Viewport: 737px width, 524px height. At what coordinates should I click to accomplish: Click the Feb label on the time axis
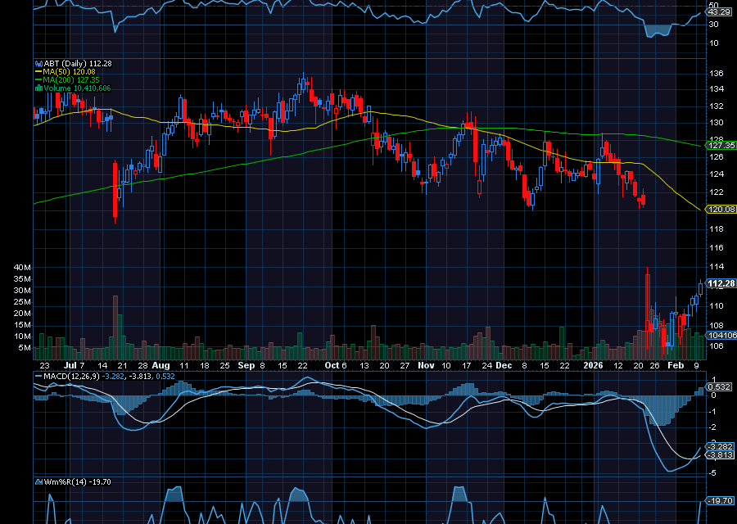coord(676,366)
